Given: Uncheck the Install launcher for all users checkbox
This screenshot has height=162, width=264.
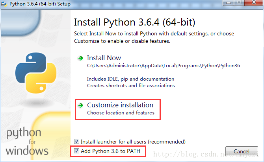Looking at the screenshot, I should 76,142.
